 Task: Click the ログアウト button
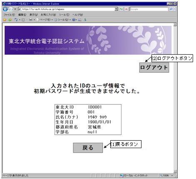(x=154, y=68)
